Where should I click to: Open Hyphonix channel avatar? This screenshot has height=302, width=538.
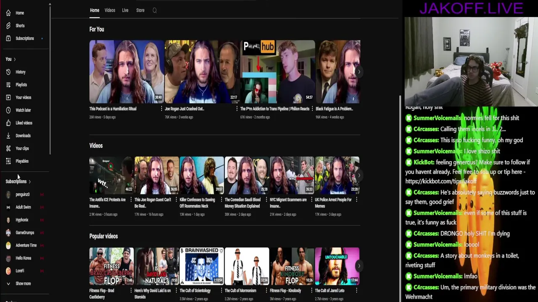point(8,220)
